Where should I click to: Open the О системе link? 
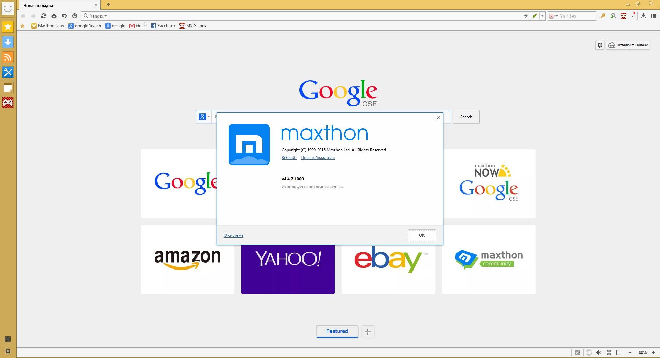[x=233, y=235]
